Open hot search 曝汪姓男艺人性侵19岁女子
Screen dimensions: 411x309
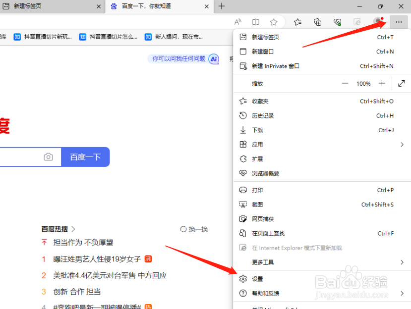[x=97, y=259]
